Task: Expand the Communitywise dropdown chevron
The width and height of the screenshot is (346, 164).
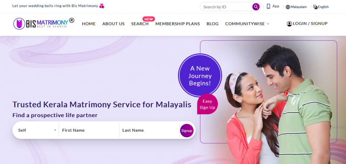Action: (x=268, y=24)
